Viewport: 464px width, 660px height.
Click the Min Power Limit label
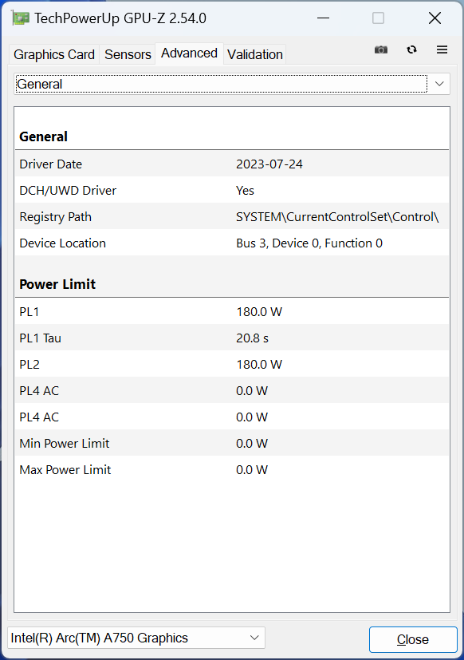(x=65, y=443)
